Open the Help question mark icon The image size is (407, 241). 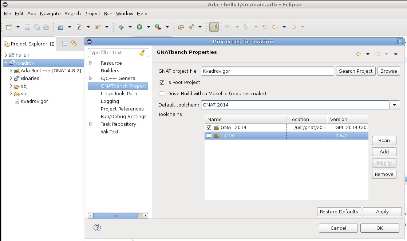point(97,228)
